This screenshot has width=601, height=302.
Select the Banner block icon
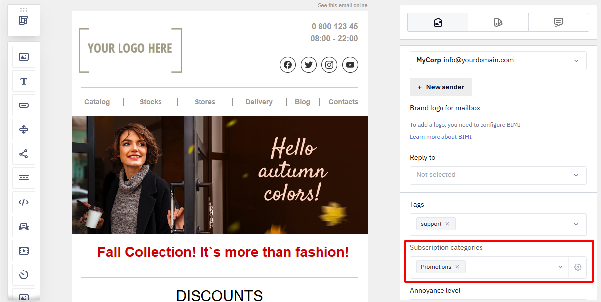tap(24, 226)
